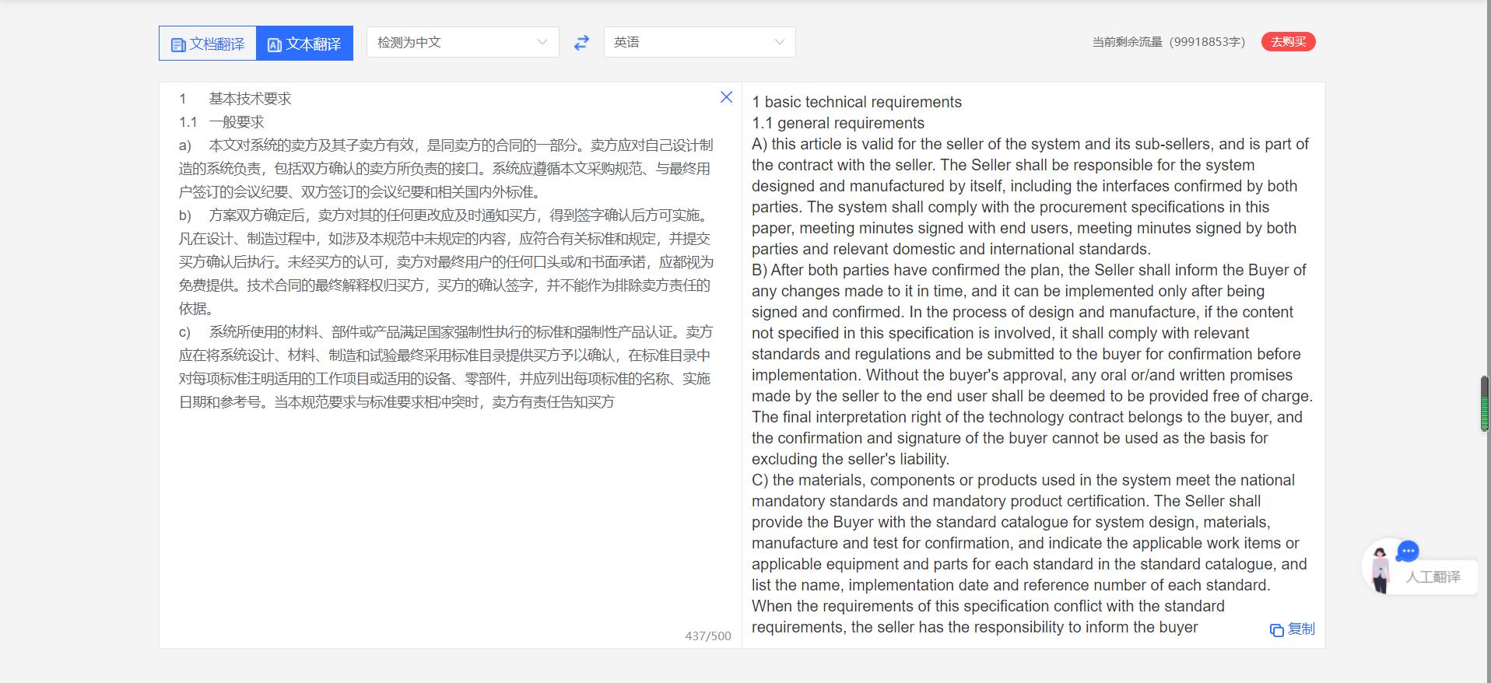Click the assistant avatar figure
The image size is (1491, 683).
pos(1381,570)
